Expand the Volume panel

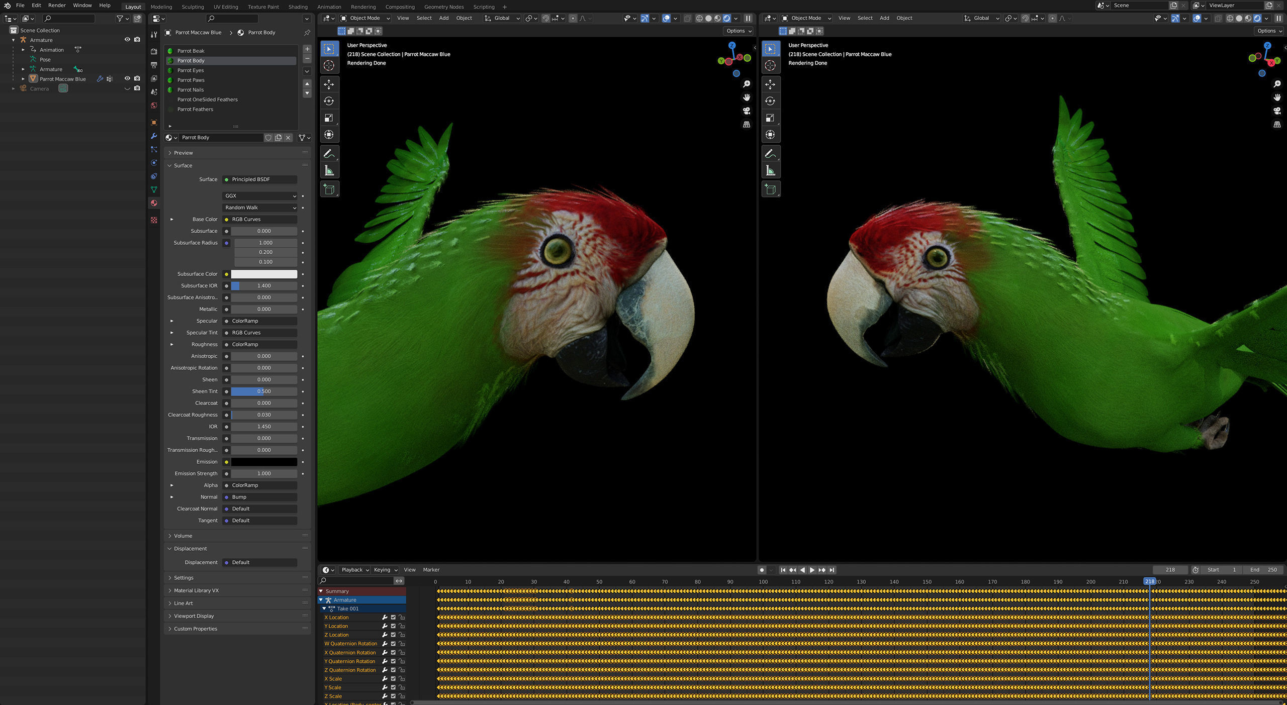click(x=183, y=536)
